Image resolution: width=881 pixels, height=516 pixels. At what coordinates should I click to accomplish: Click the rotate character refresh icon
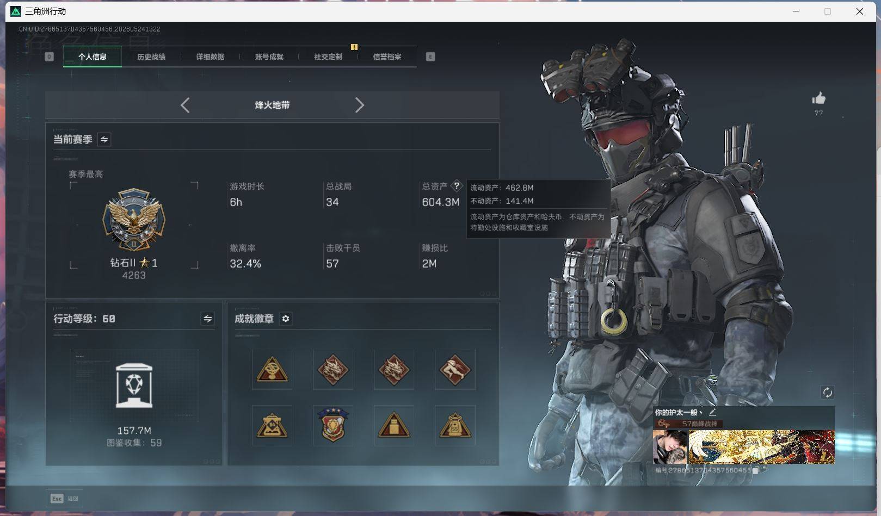827,392
